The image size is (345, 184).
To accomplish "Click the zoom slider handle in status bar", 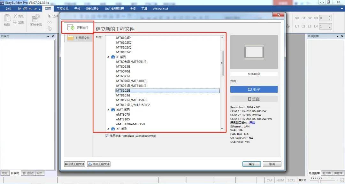I will coord(319,180).
